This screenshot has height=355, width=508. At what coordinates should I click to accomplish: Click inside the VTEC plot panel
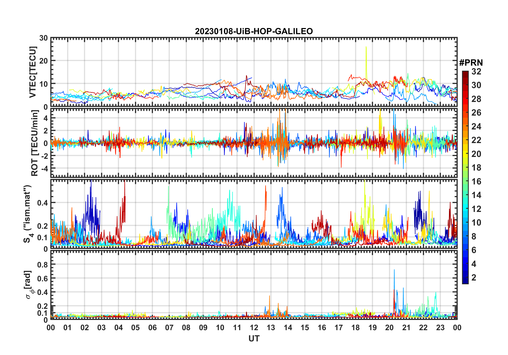click(254, 72)
